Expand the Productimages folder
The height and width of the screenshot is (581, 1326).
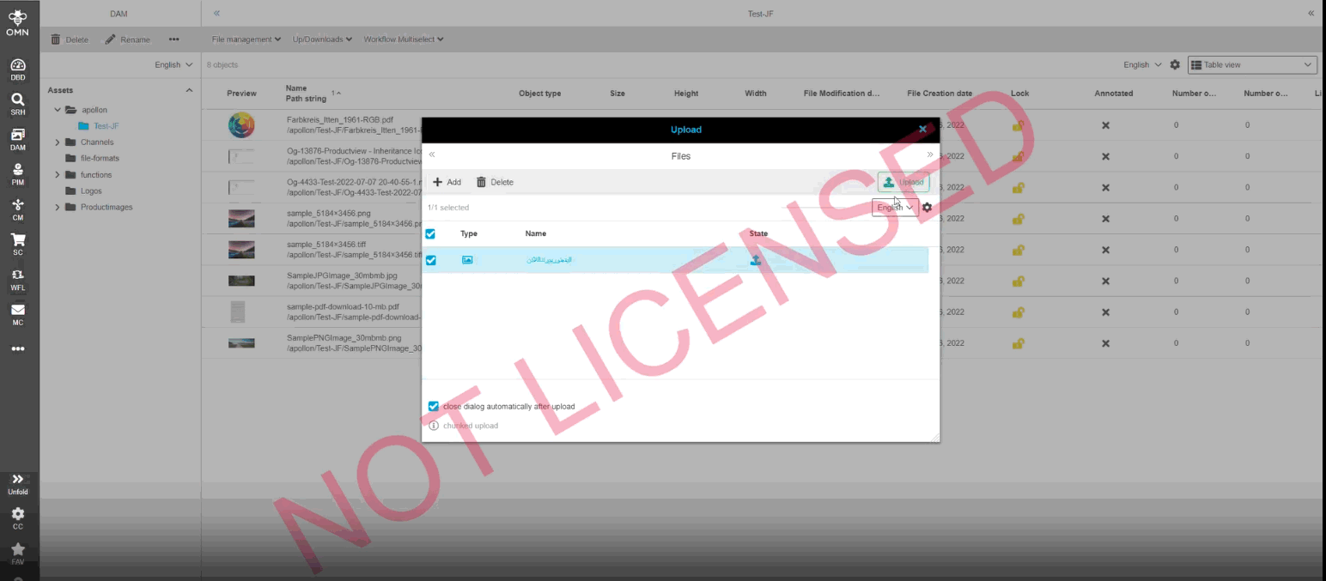(x=58, y=207)
